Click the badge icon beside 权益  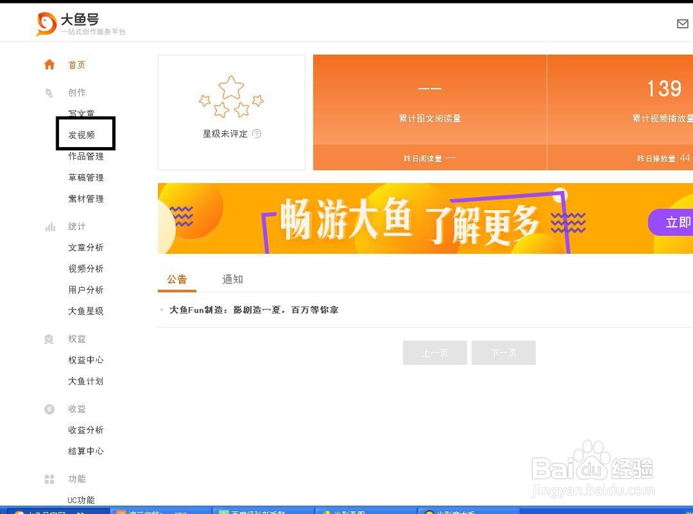click(49, 339)
